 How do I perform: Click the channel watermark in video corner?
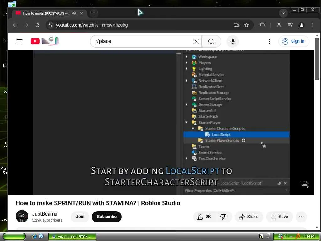[305, 184]
